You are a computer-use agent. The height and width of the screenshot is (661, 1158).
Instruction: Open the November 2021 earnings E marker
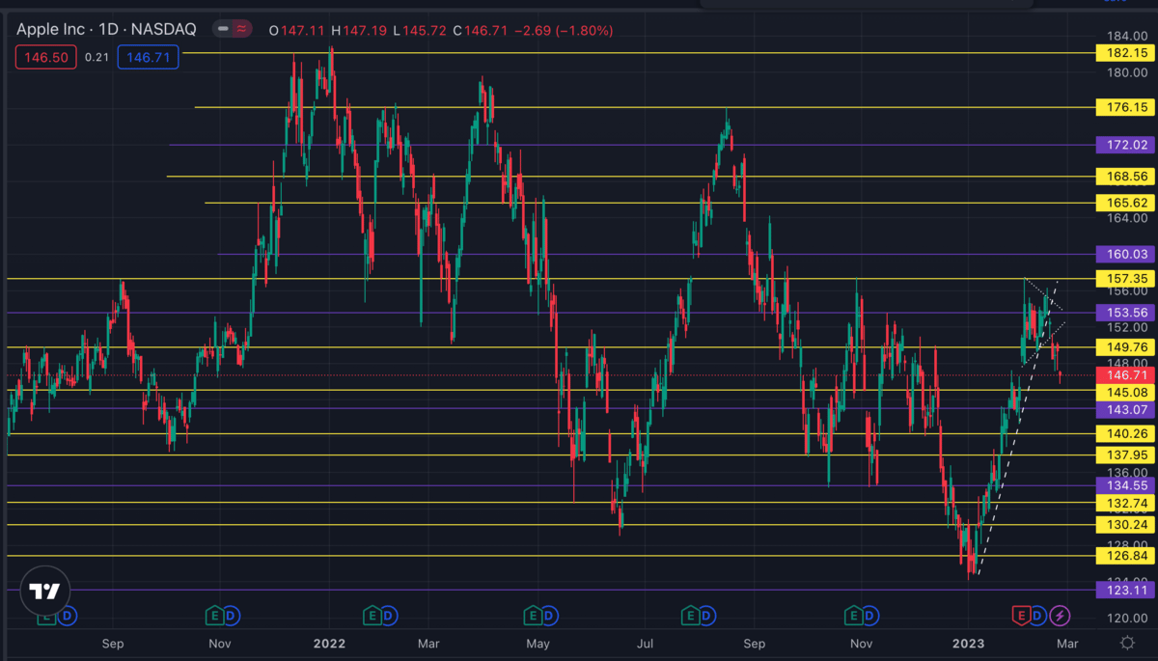pos(215,615)
